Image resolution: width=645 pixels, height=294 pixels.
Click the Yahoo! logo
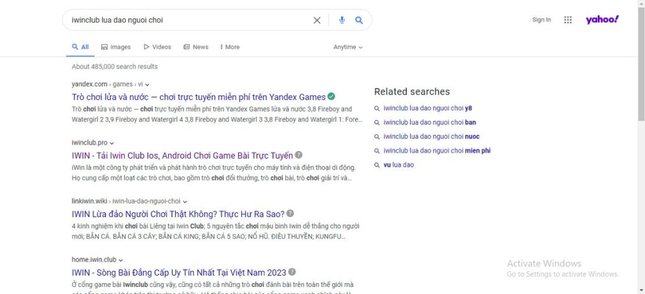(602, 20)
